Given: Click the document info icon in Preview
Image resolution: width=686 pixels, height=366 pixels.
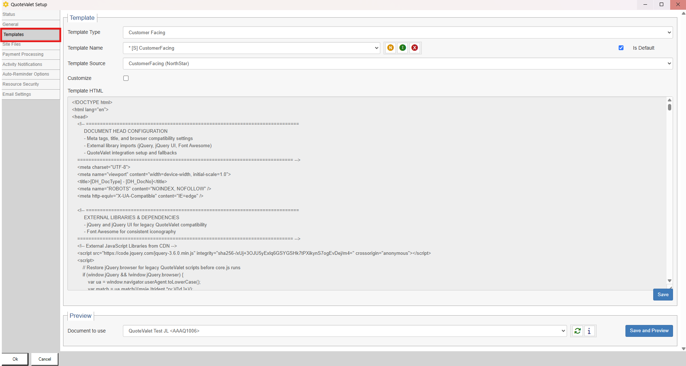Looking at the screenshot, I should (x=589, y=331).
